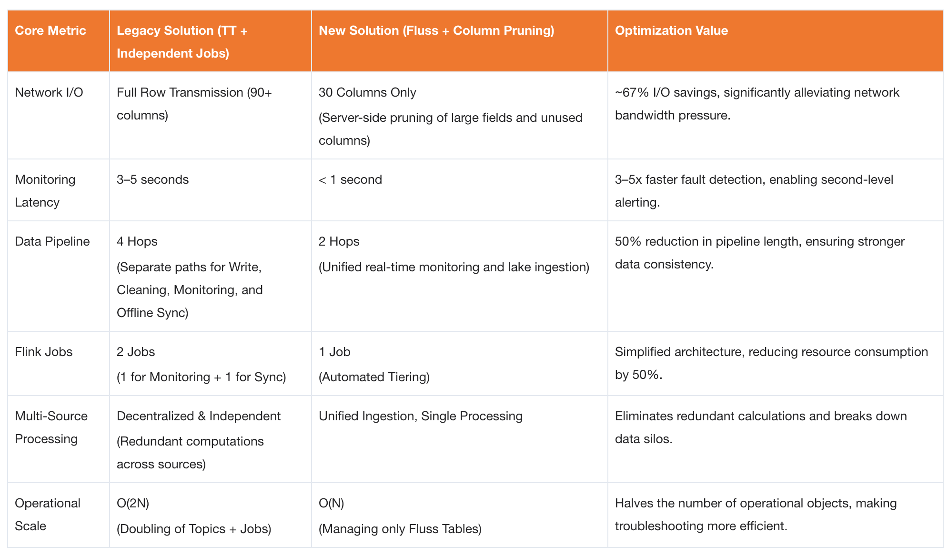Select the Multi-Source Processing row label
948x555 pixels.
[51, 427]
